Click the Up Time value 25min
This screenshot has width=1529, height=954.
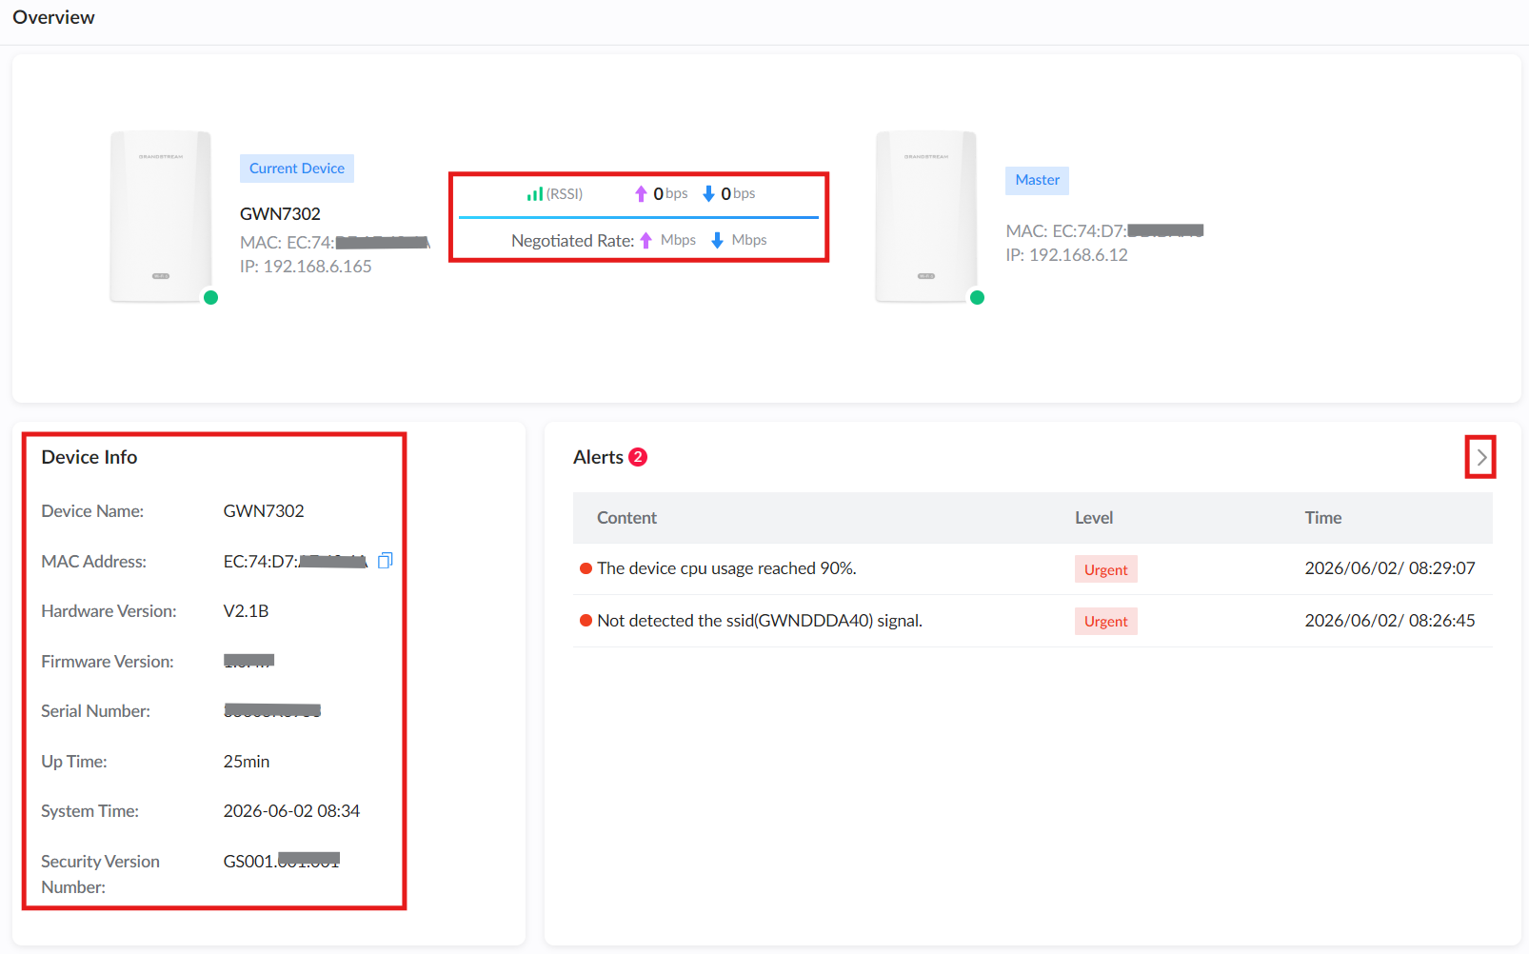[x=247, y=762]
